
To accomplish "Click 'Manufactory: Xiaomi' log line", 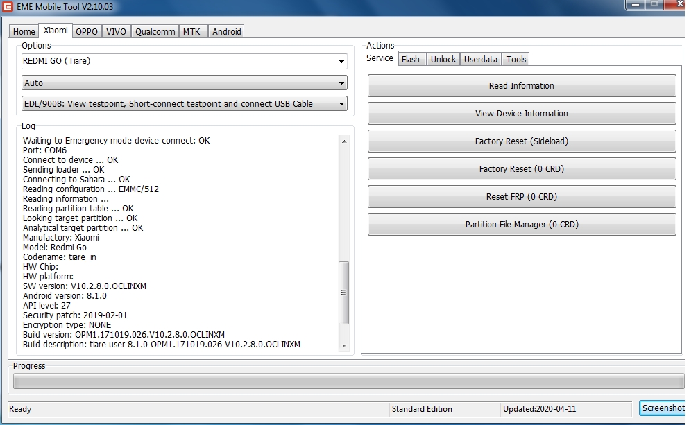I will [61, 237].
